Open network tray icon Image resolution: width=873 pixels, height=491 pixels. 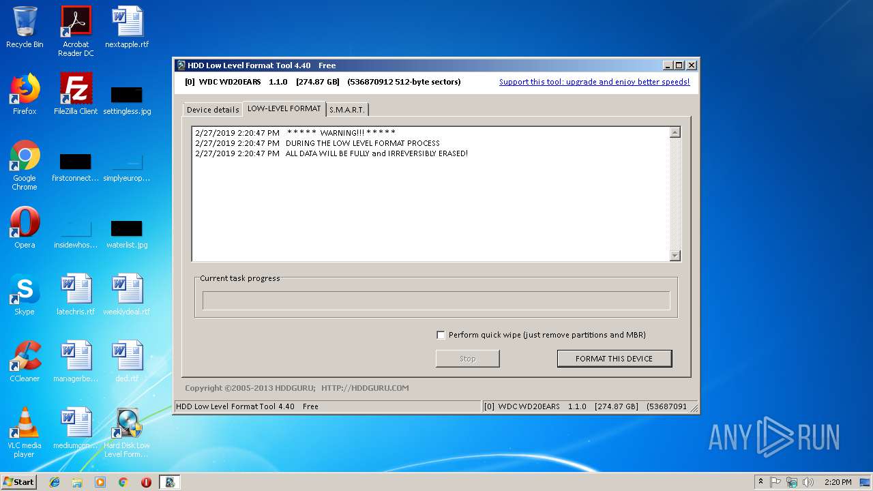point(792,482)
